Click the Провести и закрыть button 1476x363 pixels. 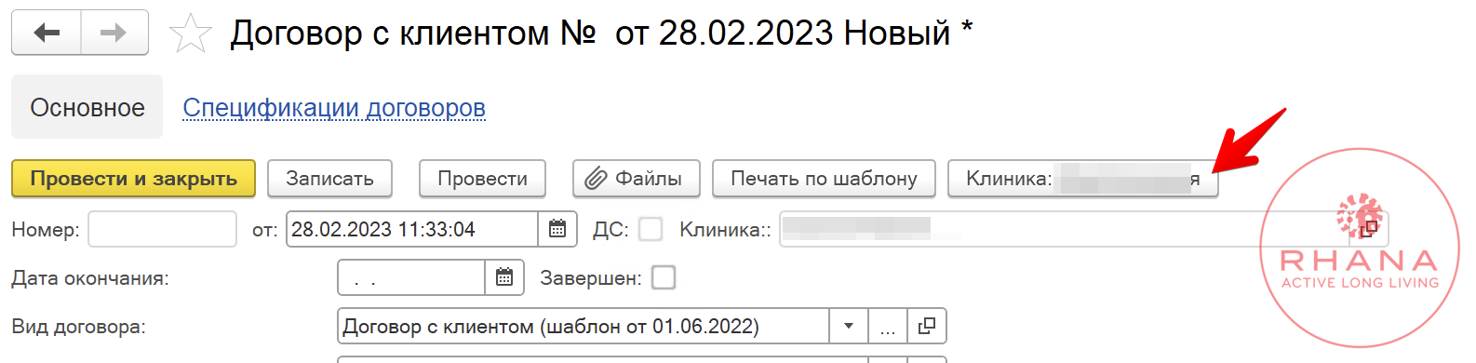click(133, 178)
